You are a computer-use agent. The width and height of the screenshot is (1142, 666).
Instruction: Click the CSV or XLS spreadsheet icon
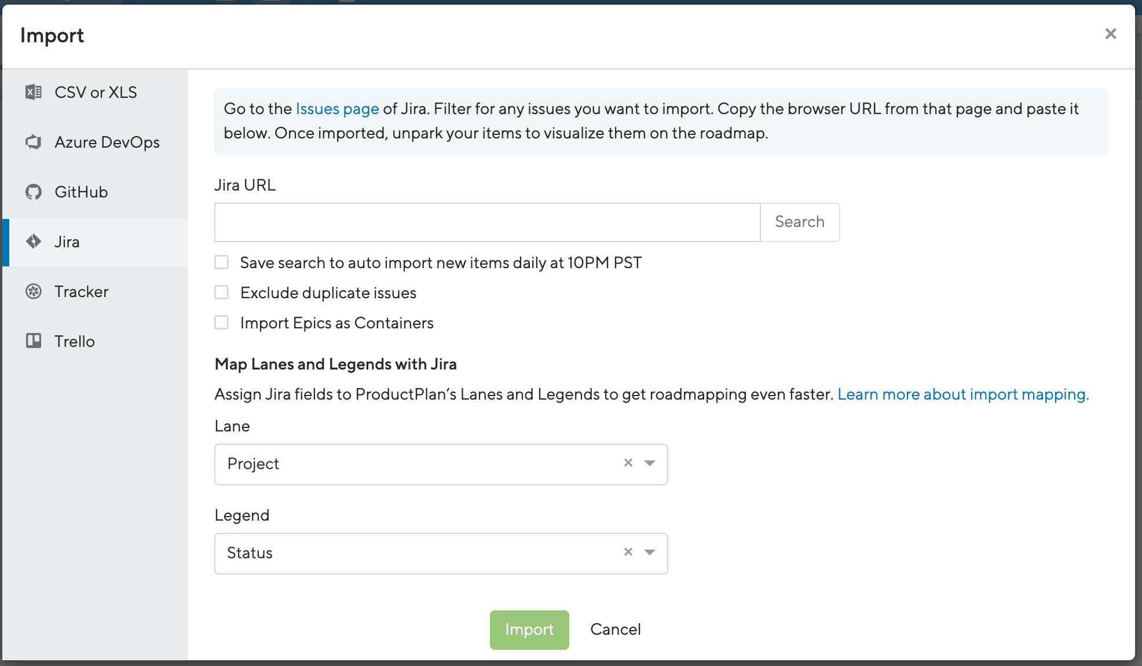coord(34,92)
